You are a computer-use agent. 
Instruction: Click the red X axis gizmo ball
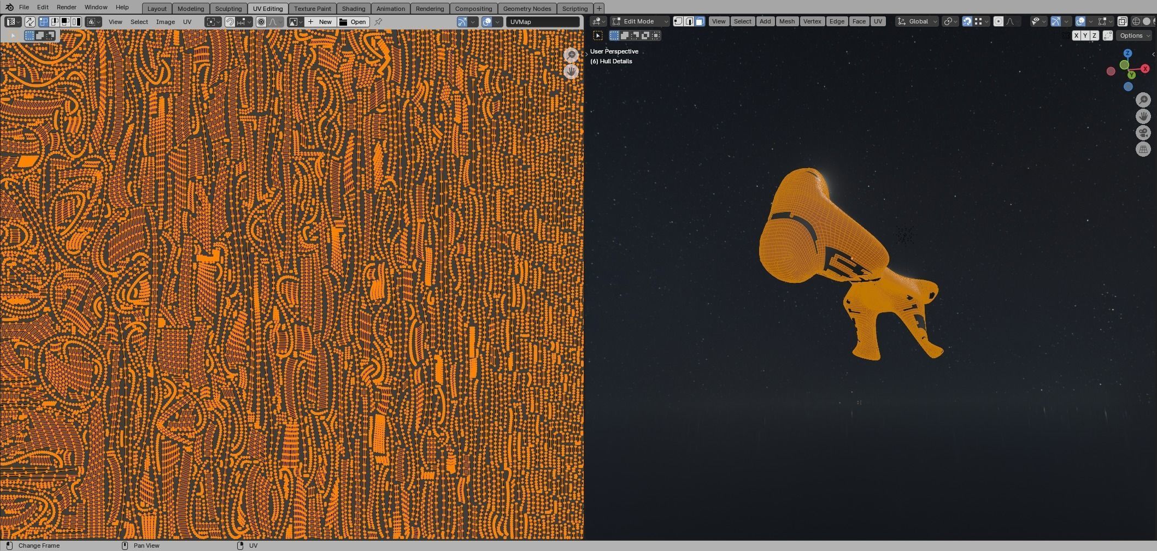tap(1145, 69)
